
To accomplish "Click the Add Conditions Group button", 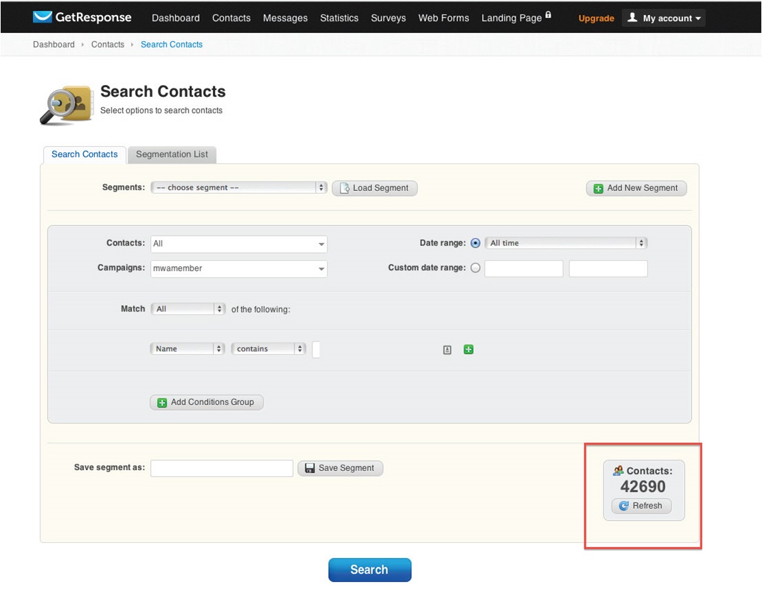I will click(207, 402).
